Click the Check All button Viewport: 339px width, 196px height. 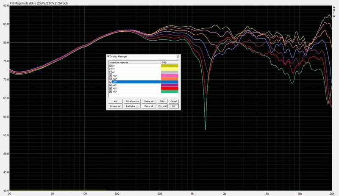[162, 106]
